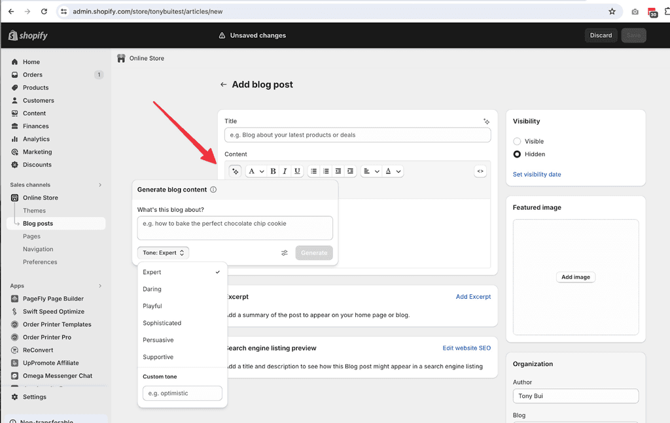Toggle bold formatting in the editor
Screen dimensions: 670x423
pos(273,171)
